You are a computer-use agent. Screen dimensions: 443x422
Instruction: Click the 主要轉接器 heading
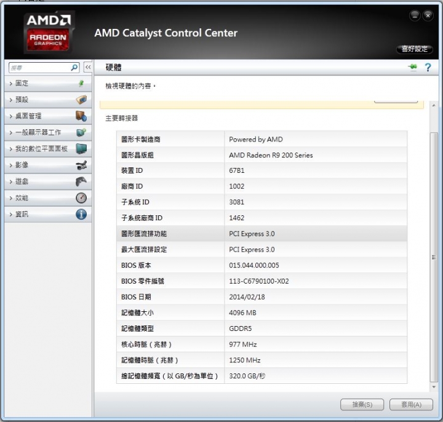[x=121, y=118]
